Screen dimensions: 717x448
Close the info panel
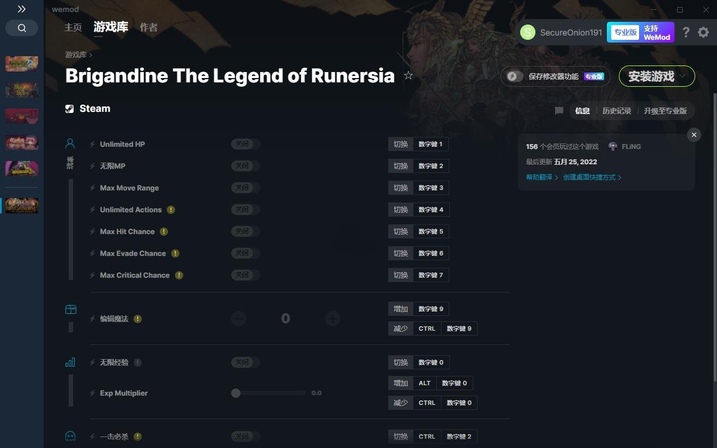694,135
